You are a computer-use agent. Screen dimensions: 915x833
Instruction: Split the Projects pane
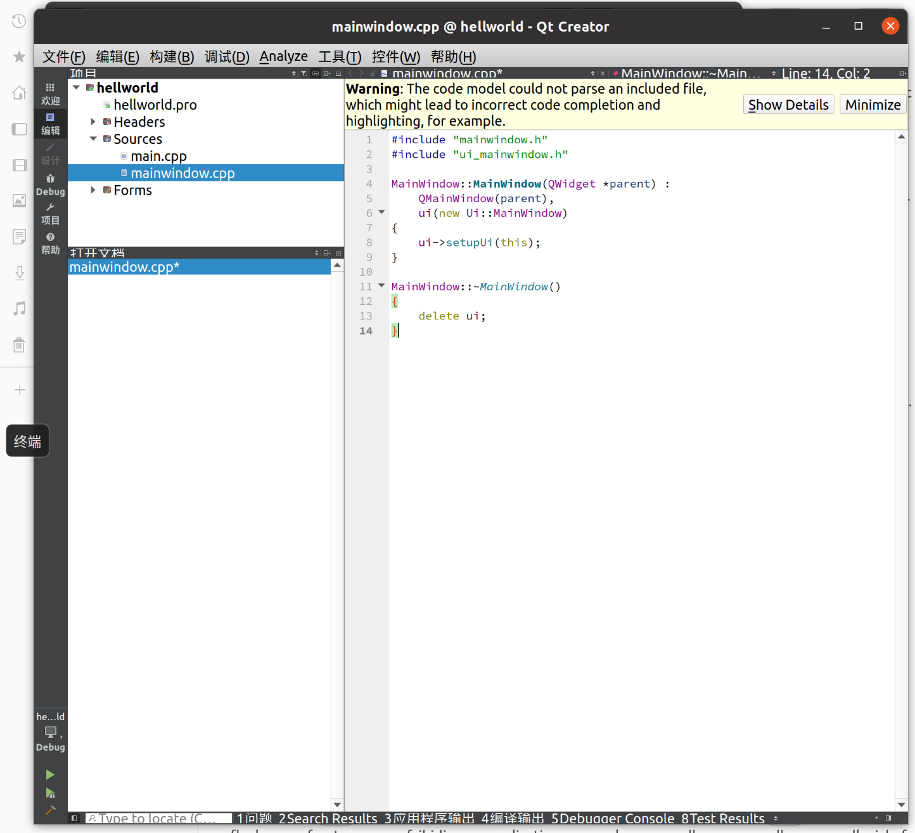coord(327,74)
